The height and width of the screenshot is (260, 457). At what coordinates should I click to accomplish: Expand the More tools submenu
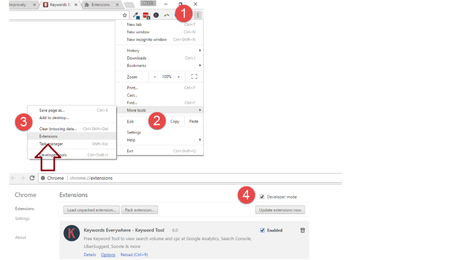(159, 110)
